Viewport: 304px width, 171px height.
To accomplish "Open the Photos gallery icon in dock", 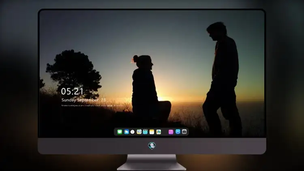I will [158, 132].
